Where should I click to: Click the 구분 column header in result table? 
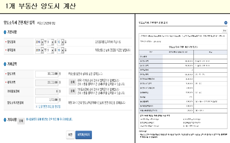[151, 52]
